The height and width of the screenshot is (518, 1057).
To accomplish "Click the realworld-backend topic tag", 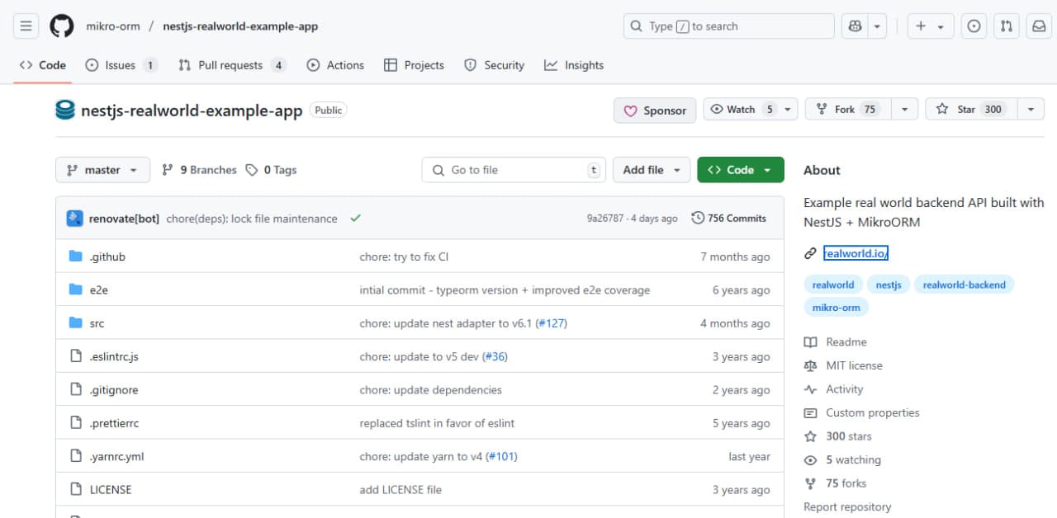I will (x=964, y=285).
